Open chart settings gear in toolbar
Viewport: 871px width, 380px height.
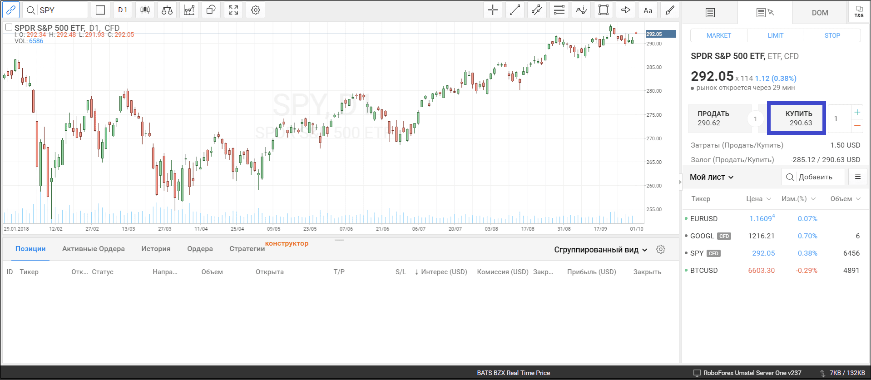pyautogui.click(x=256, y=10)
